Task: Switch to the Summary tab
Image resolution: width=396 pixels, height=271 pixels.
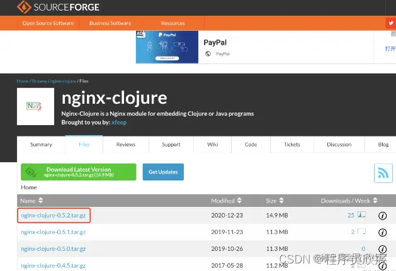Action: tap(41, 145)
